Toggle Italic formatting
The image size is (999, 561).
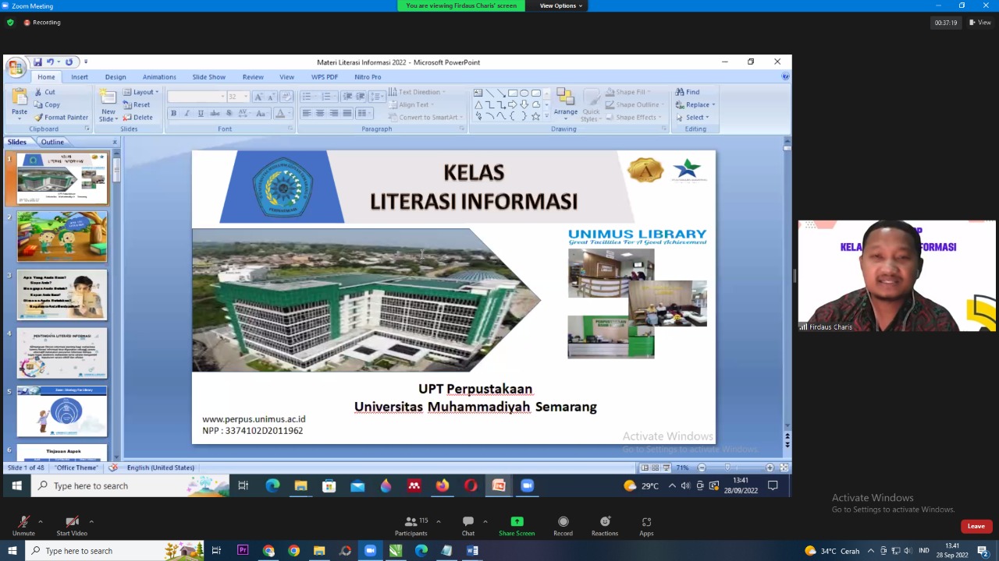point(187,114)
